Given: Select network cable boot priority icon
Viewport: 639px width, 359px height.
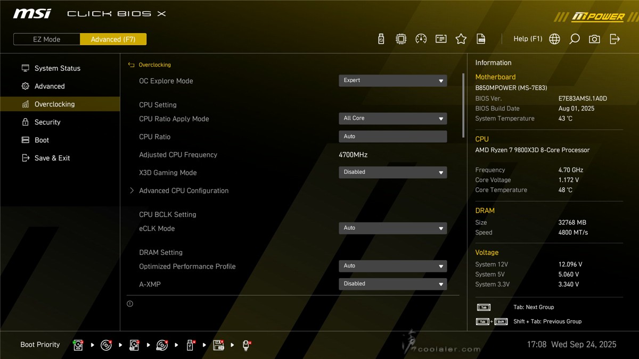Looking at the screenshot, I should (247, 345).
